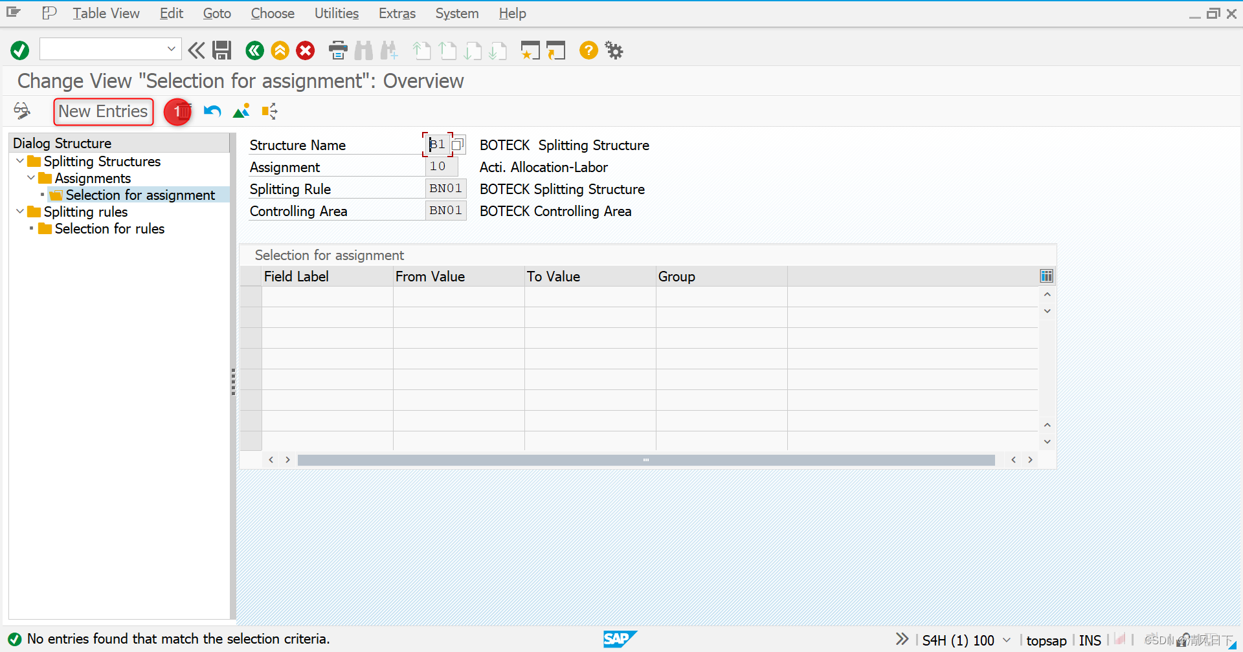The width and height of the screenshot is (1243, 652).
Task: Open Help with the question mark icon
Action: tap(588, 50)
